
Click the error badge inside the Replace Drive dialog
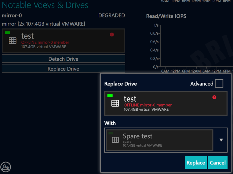(215, 98)
